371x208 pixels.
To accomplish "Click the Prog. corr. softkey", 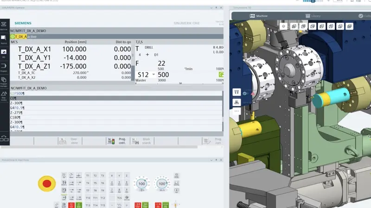I will click(213, 141).
